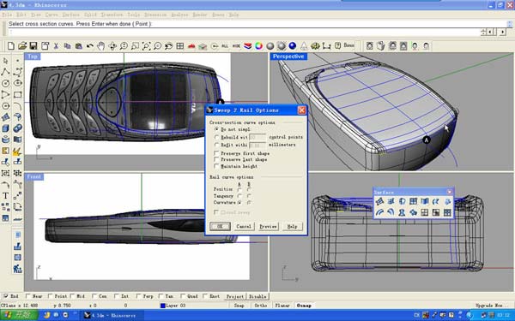Open the Edit menu

tap(21, 15)
